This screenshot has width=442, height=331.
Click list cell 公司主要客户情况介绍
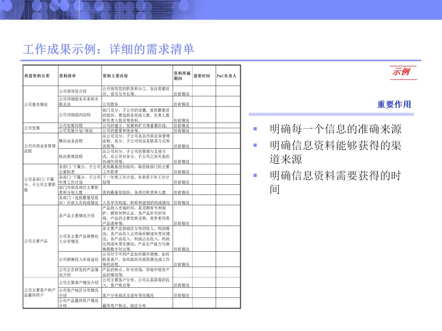click(x=79, y=283)
